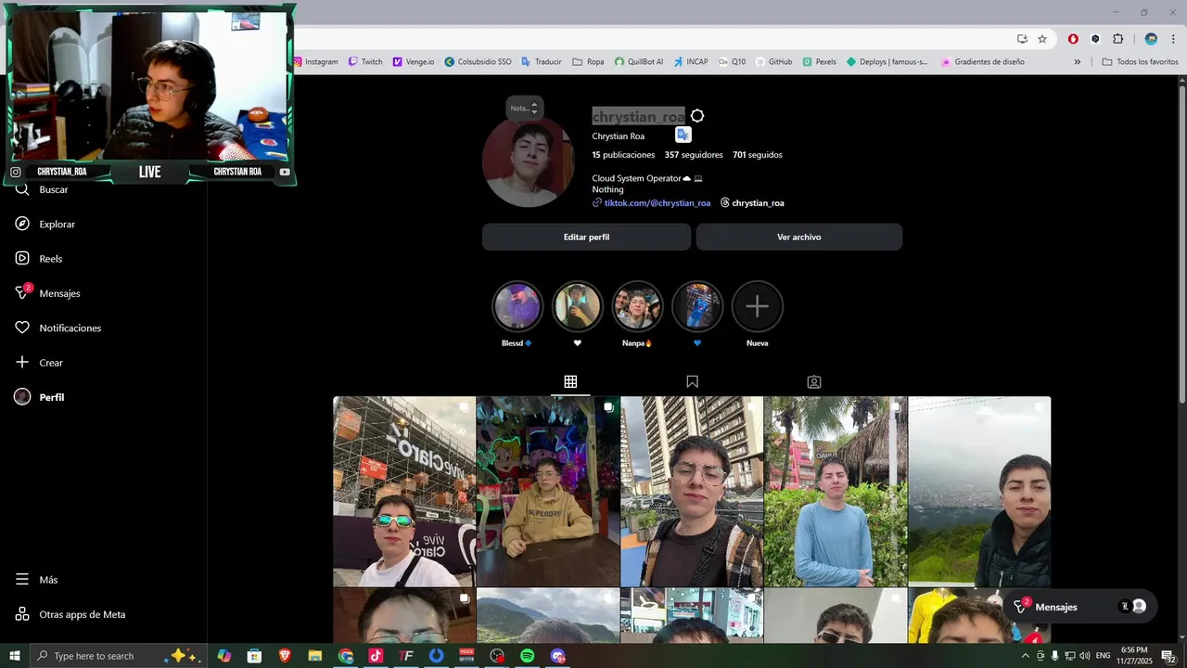Bookmark this page with the star icon

click(x=1042, y=39)
